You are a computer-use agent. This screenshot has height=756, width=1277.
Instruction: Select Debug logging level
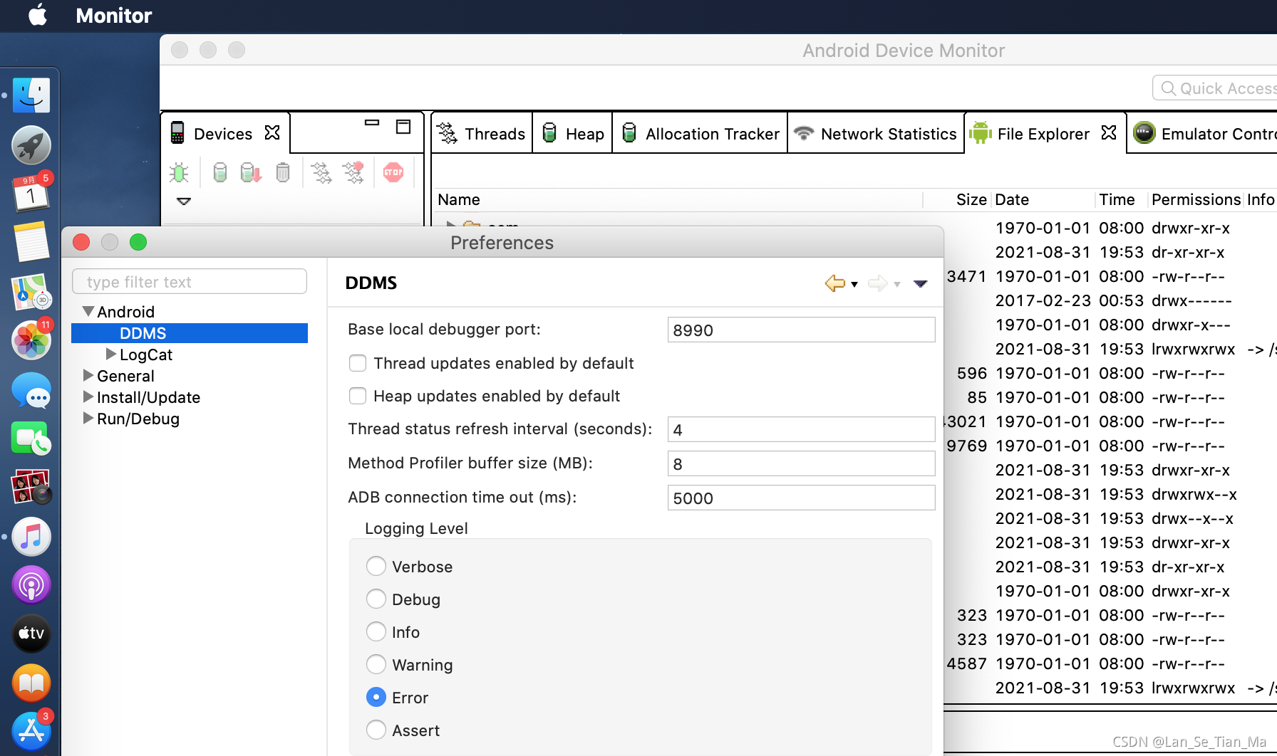(x=376, y=599)
